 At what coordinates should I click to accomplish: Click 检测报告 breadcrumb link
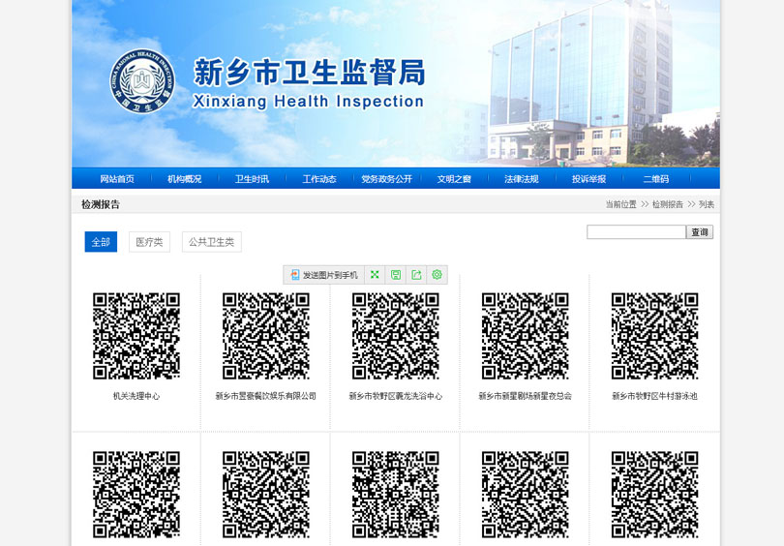pos(667,204)
